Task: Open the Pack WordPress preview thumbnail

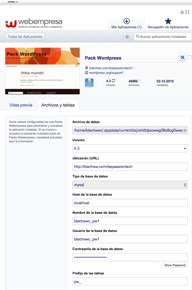Action: [x=42, y=71]
